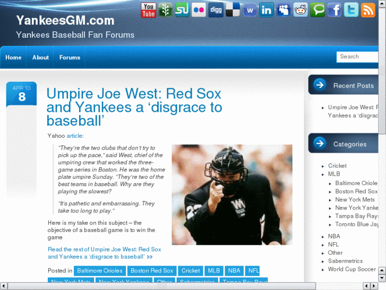
Task: Open the Flickr icon
Action: point(199,10)
